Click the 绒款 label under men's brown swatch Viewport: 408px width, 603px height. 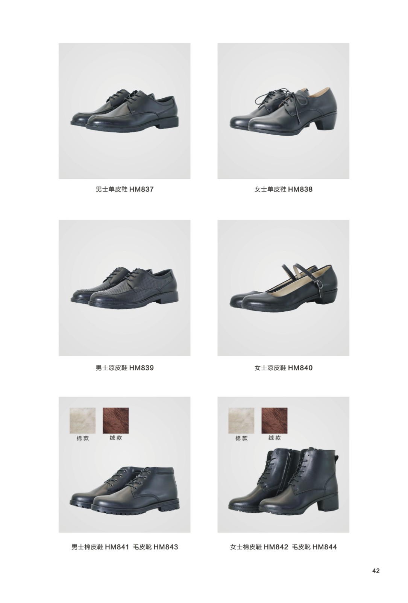(x=116, y=438)
